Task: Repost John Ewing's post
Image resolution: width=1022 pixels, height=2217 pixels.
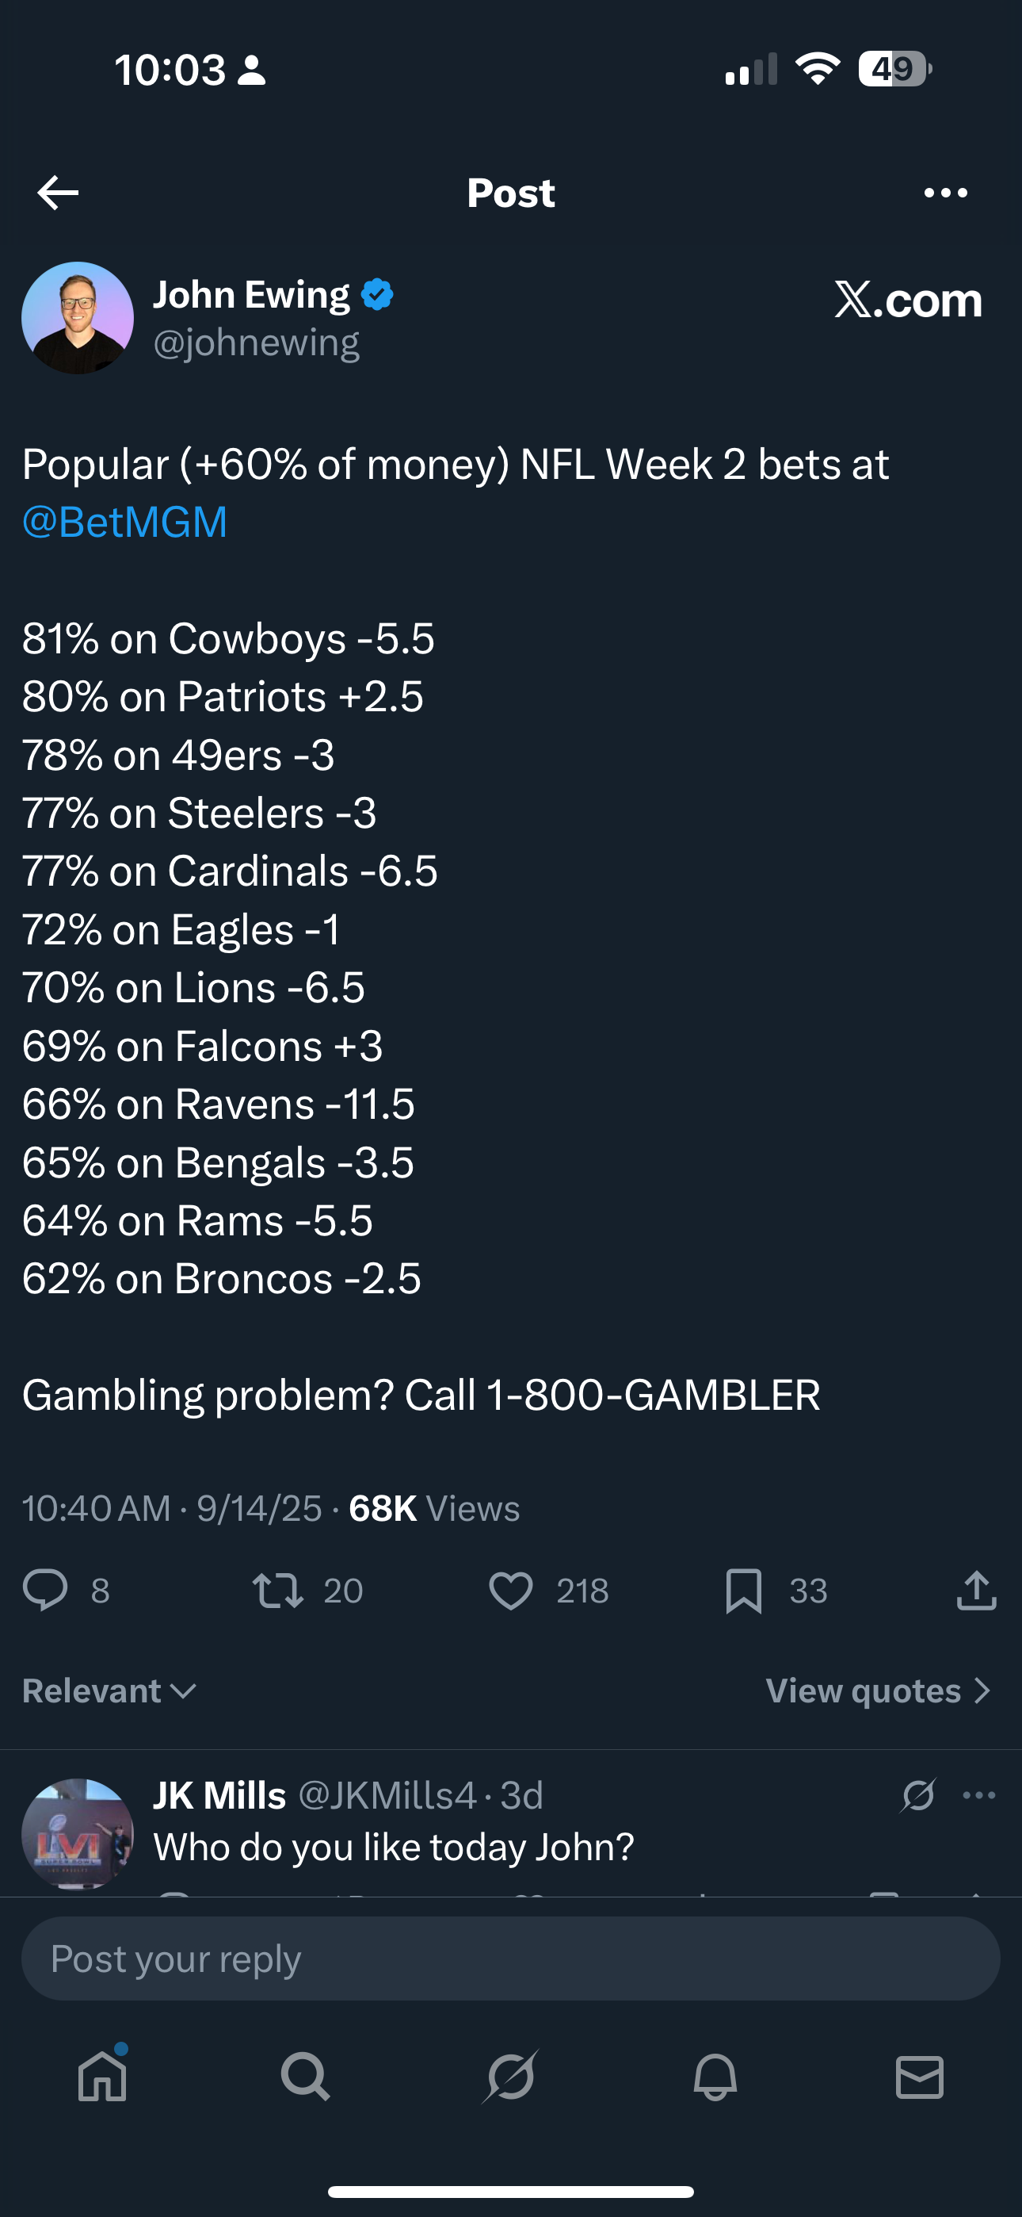Action: click(x=277, y=1590)
